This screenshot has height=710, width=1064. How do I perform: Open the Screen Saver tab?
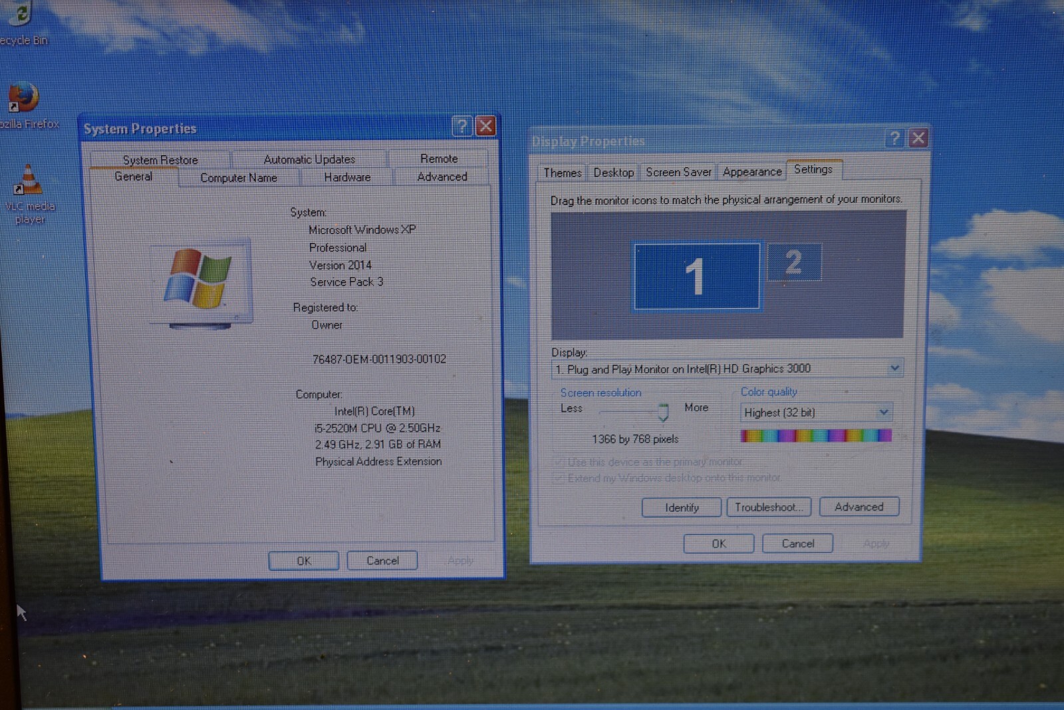[x=678, y=172]
